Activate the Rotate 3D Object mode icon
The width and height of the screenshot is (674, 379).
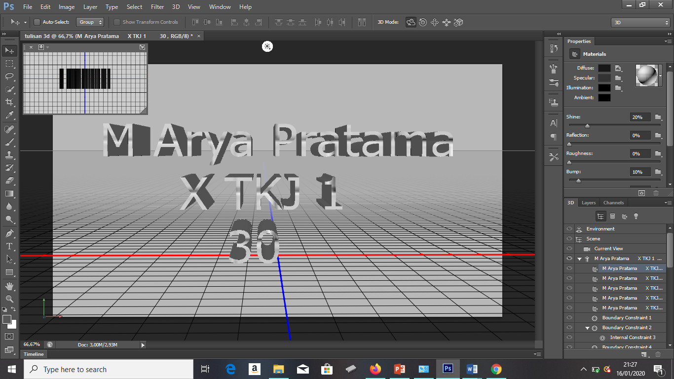pos(411,22)
